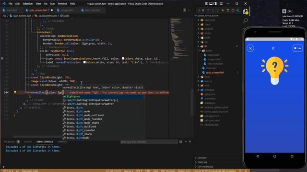Viewport: 307px width, 172px height.
Task: Open the View menu
Action: [x=38, y=3]
